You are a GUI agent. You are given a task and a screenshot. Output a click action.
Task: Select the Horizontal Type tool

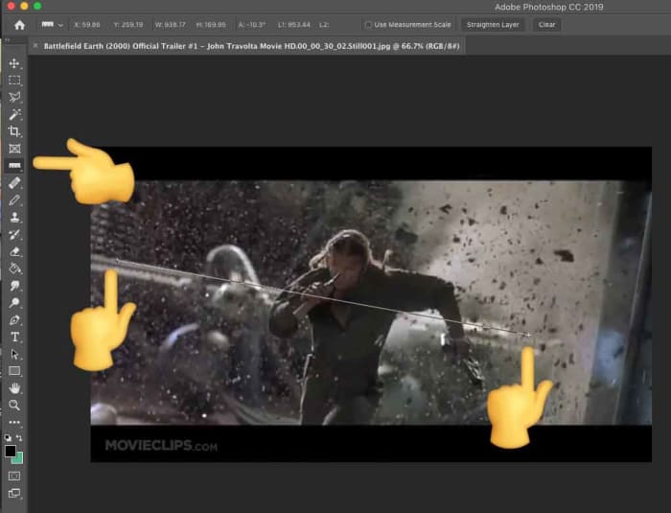pos(14,338)
